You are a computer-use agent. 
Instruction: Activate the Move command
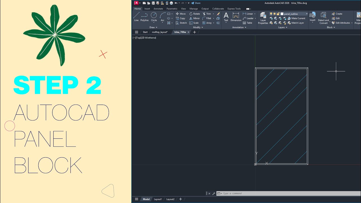[180, 14]
